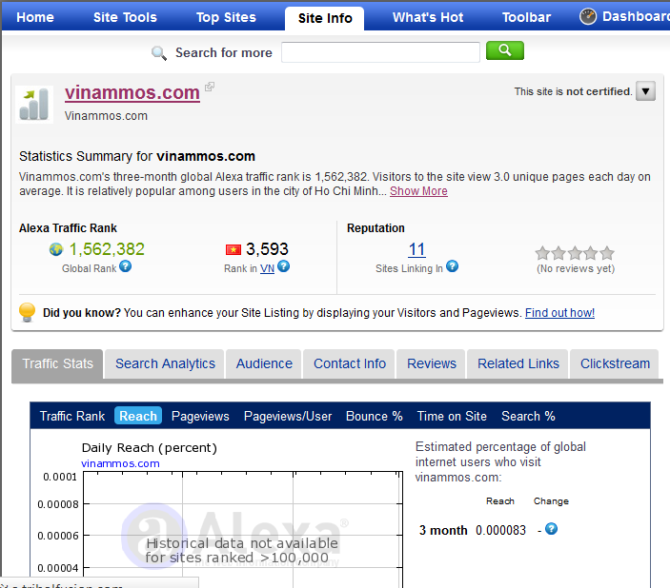Switch to the Search Analytics tab
This screenshot has width=670, height=588.
165,363
